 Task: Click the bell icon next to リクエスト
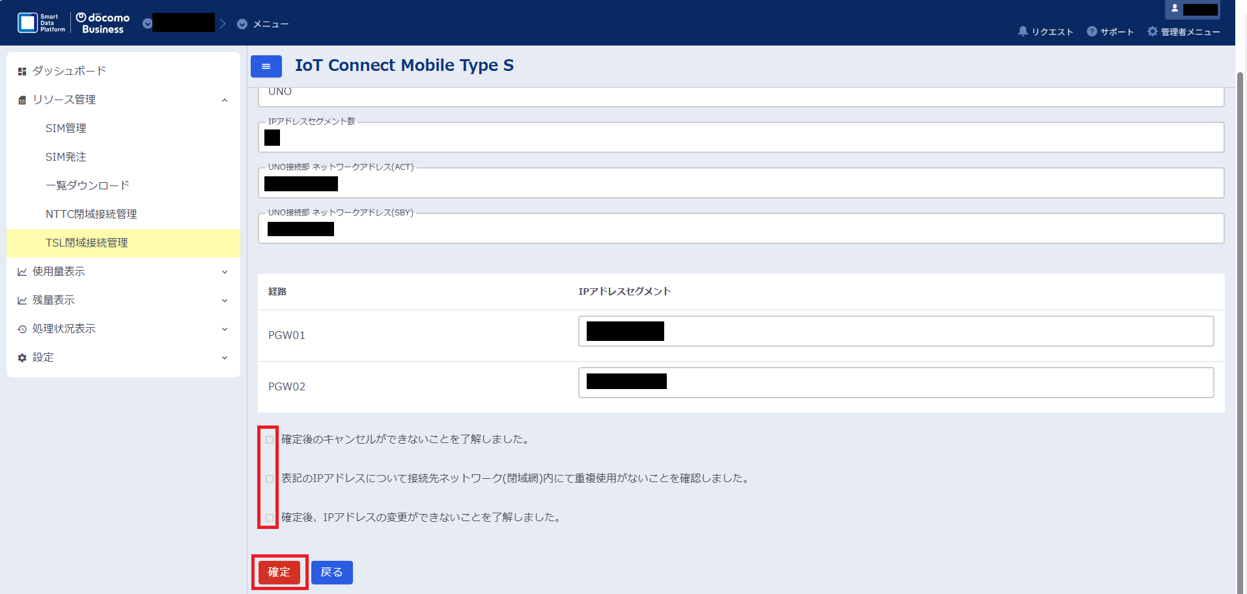(x=1023, y=31)
